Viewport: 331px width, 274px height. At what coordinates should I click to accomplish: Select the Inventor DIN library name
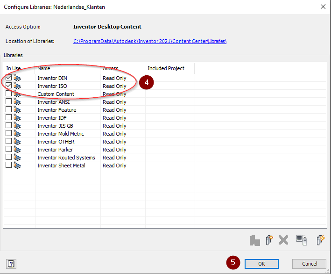coord(52,78)
